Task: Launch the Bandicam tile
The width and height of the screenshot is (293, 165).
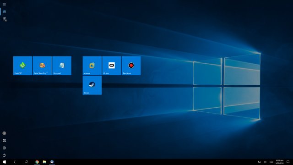Action: [x=131, y=66]
